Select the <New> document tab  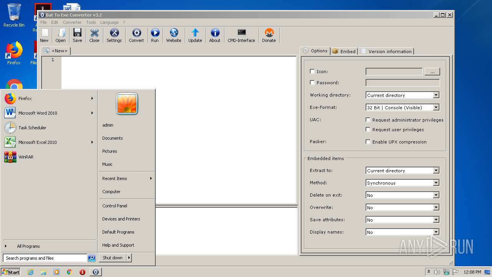tap(55, 51)
